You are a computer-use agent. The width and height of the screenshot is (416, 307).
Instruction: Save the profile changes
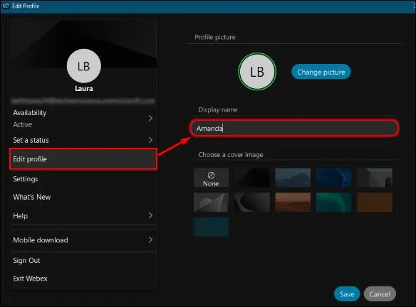(347, 293)
